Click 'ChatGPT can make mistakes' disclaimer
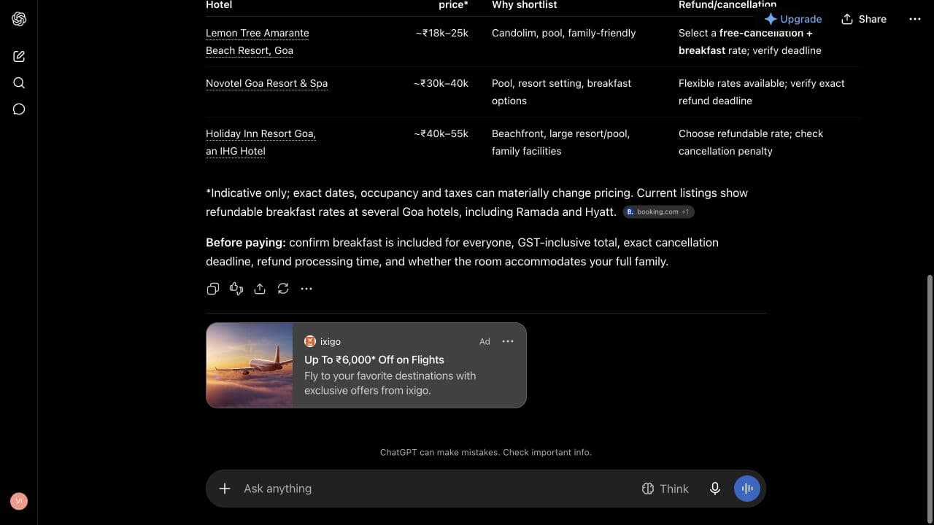Viewport: 934px width, 525px height. point(485,452)
